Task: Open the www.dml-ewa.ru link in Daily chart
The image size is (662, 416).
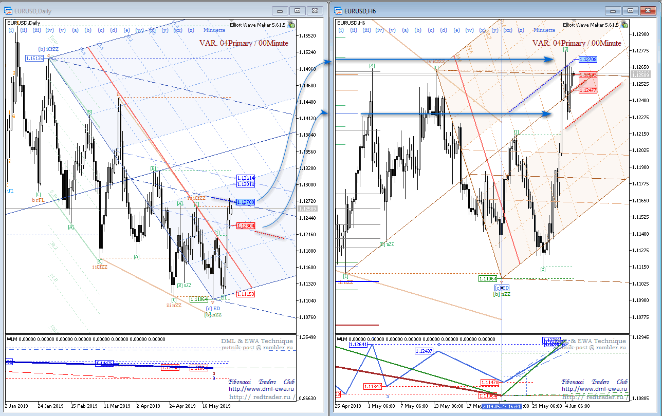Action: [262, 389]
